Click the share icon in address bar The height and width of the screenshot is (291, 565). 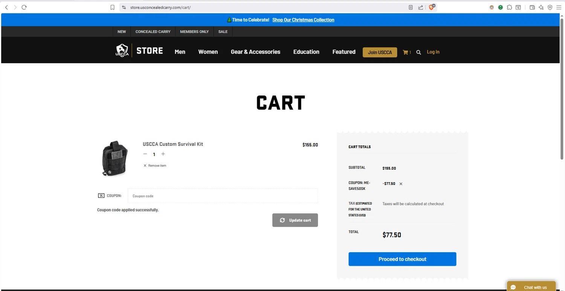coord(421,7)
